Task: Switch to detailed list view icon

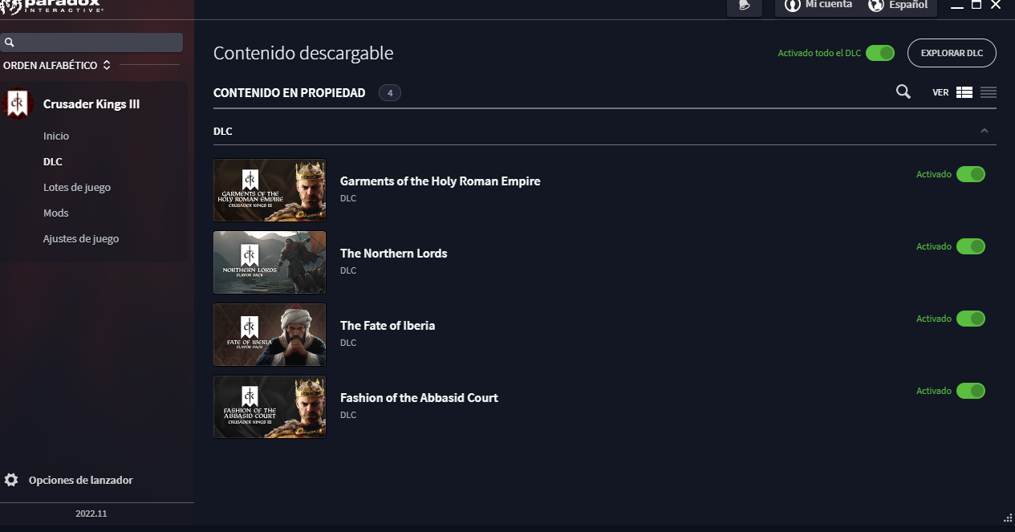Action: pyautogui.click(x=964, y=92)
